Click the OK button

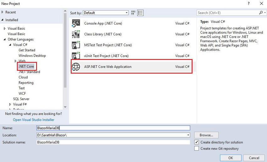[x=231, y=158]
